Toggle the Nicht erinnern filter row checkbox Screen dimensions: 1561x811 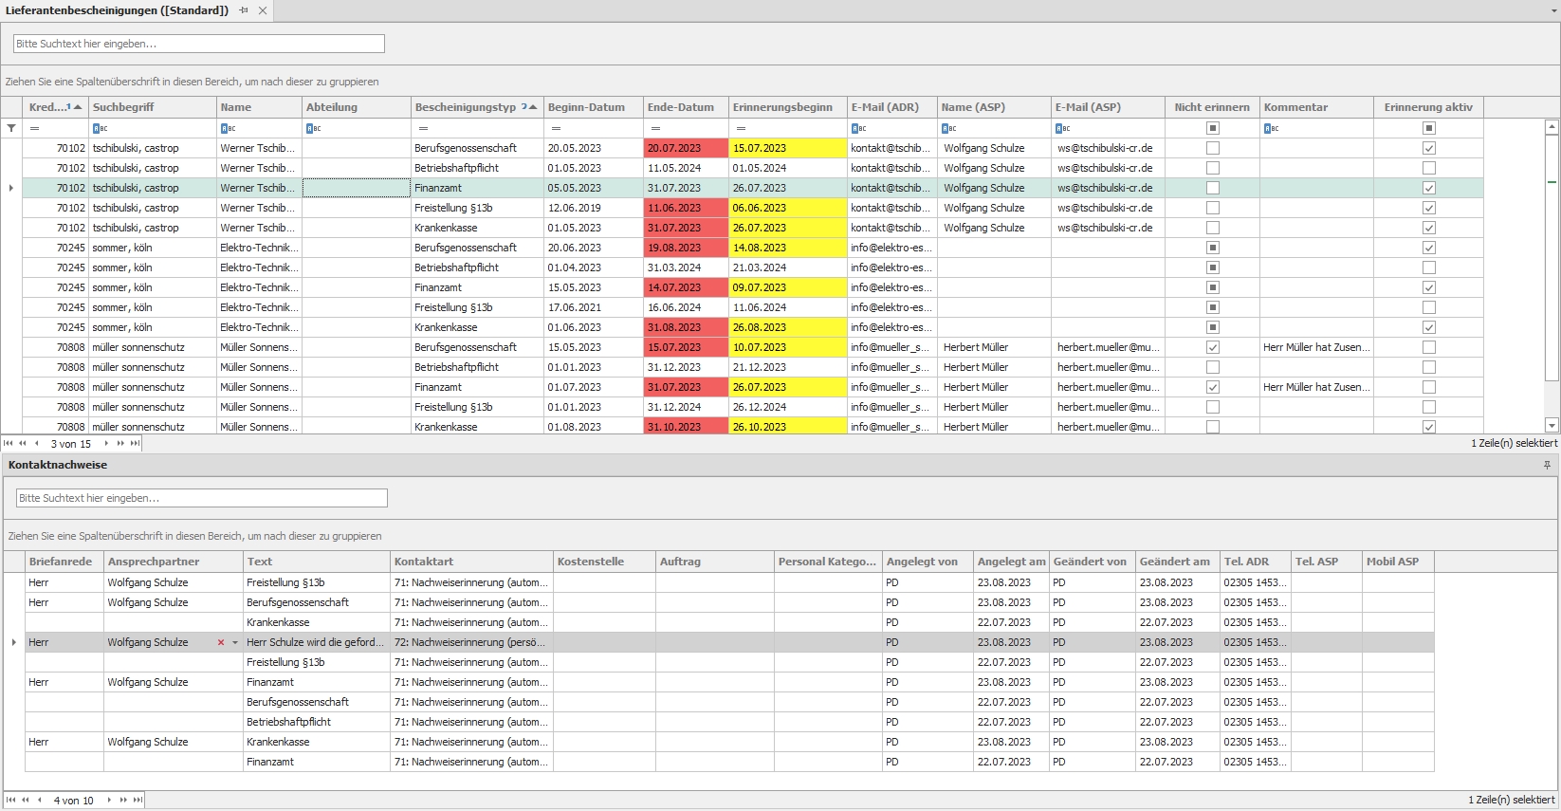point(1212,128)
